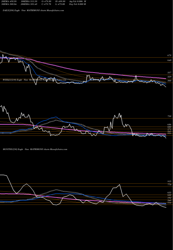
Task: Click the 649 price label on daily chart
Action: click(169, 60)
